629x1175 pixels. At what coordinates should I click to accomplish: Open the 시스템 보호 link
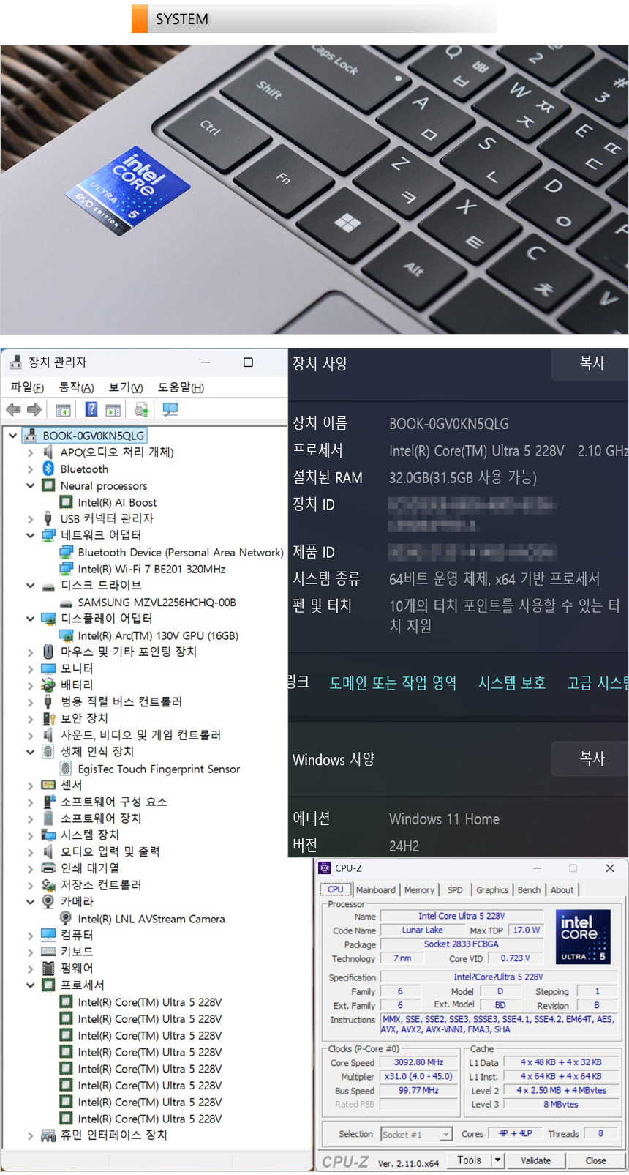(x=511, y=683)
